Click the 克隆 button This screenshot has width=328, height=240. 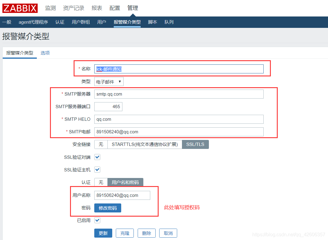click(125, 233)
